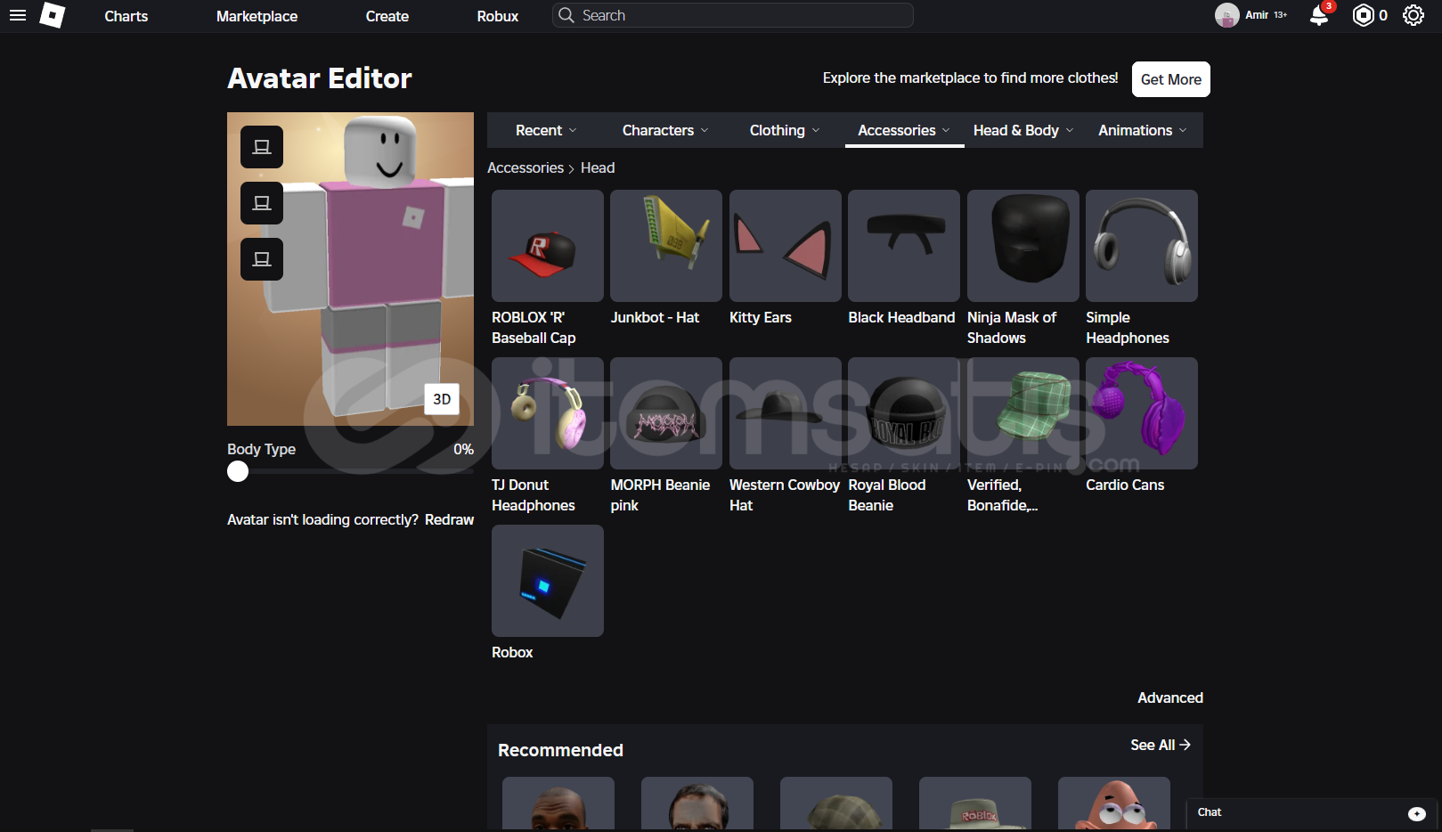
Task: Expand the Accessories dropdown
Action: (904, 130)
